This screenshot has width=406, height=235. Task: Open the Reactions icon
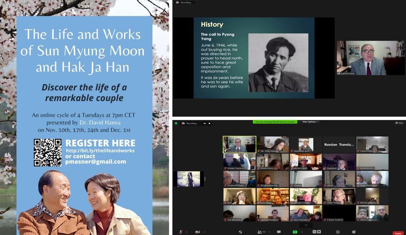click(354, 232)
